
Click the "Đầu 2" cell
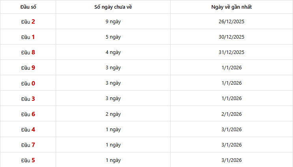[28, 22]
